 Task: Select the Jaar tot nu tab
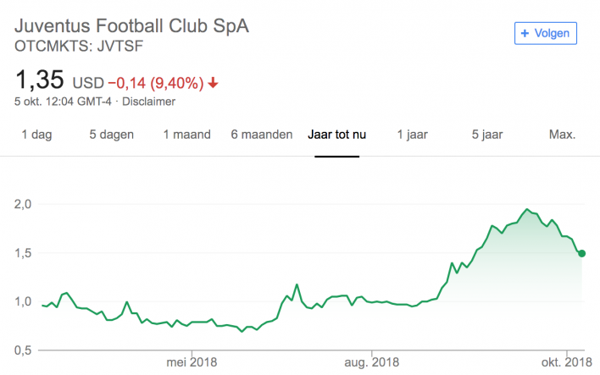pos(337,135)
